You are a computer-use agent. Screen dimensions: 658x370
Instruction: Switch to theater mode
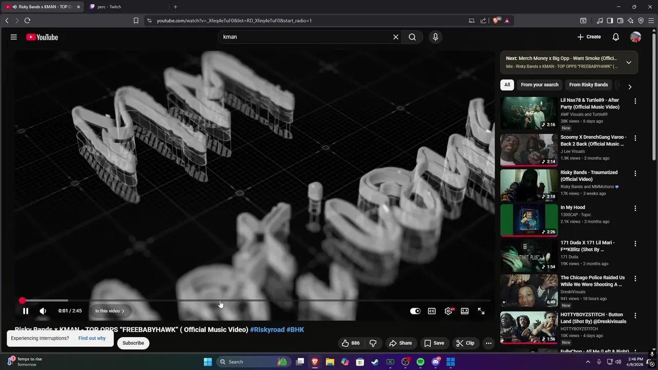click(465, 311)
